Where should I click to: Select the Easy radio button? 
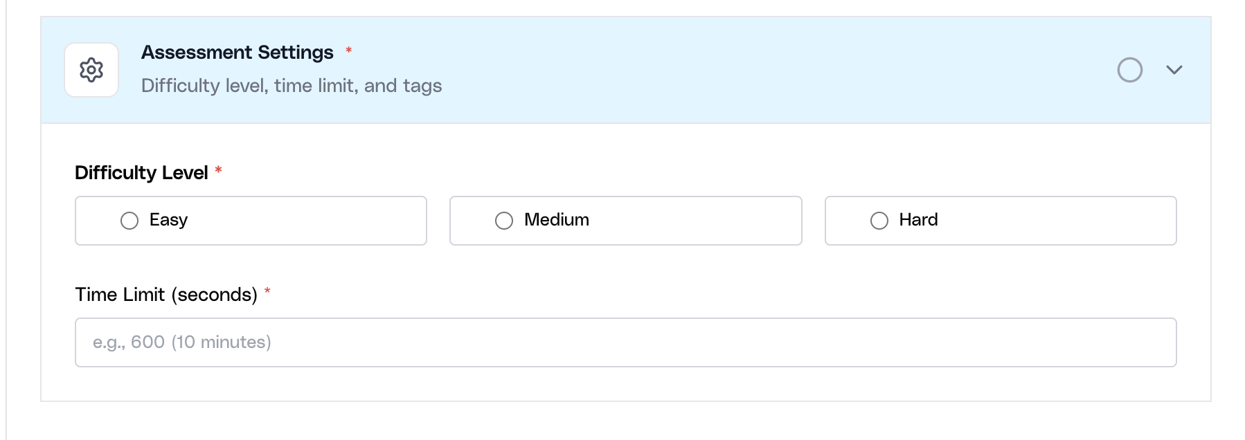click(x=129, y=221)
